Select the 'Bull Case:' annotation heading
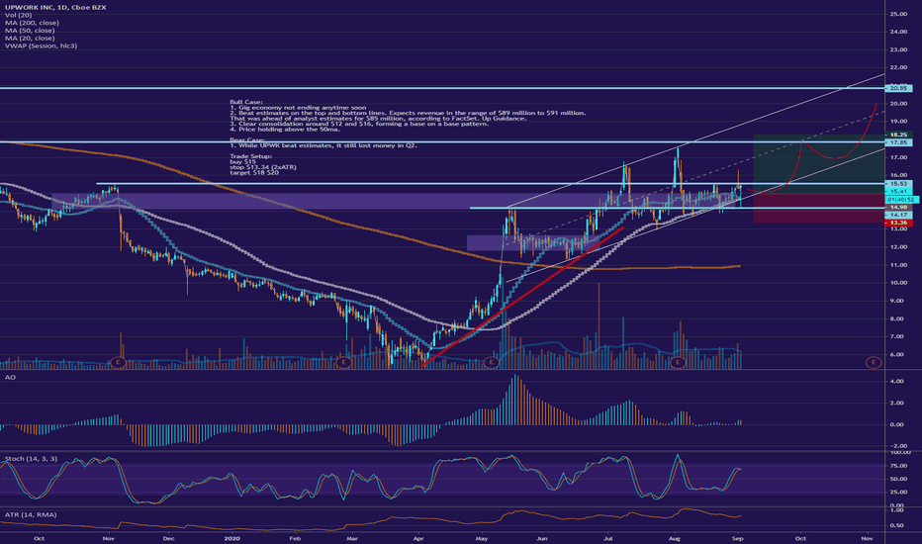The image size is (922, 544). [x=246, y=102]
